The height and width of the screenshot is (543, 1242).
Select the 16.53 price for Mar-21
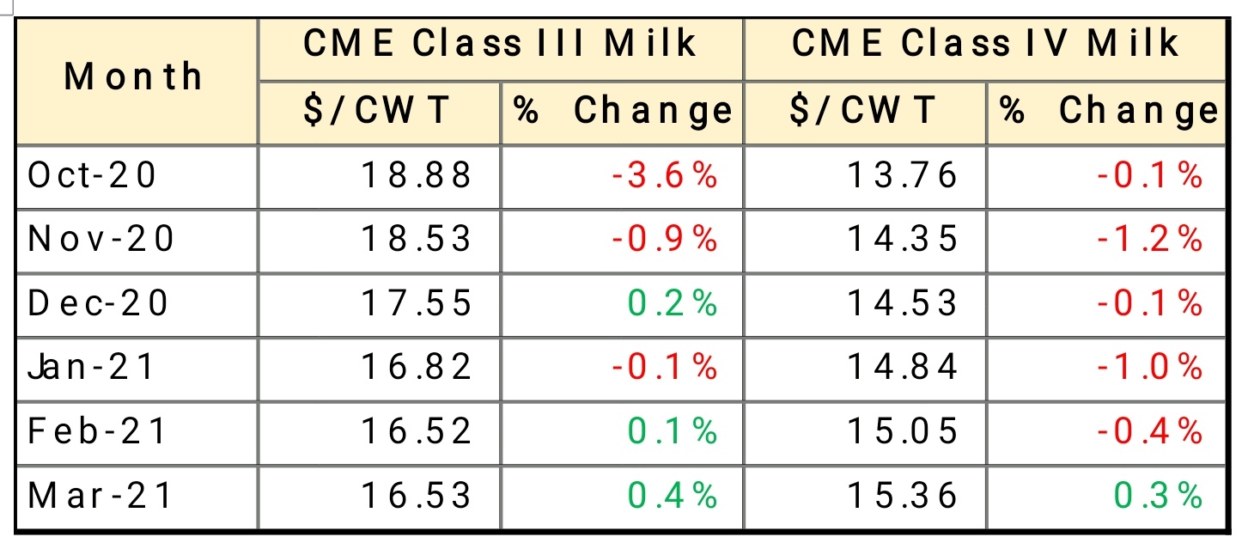coord(417,495)
